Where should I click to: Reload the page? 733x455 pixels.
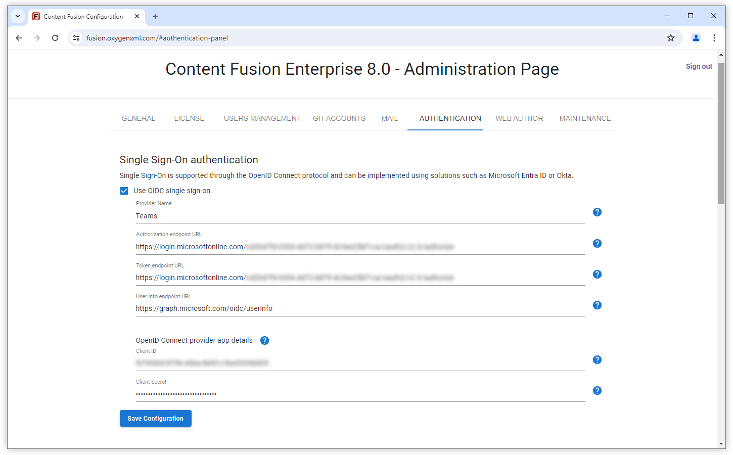pos(55,38)
